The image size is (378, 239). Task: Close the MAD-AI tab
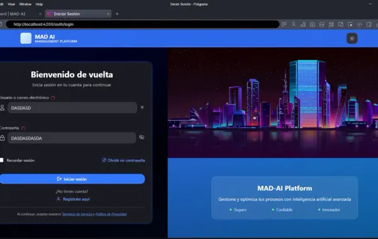point(40,14)
